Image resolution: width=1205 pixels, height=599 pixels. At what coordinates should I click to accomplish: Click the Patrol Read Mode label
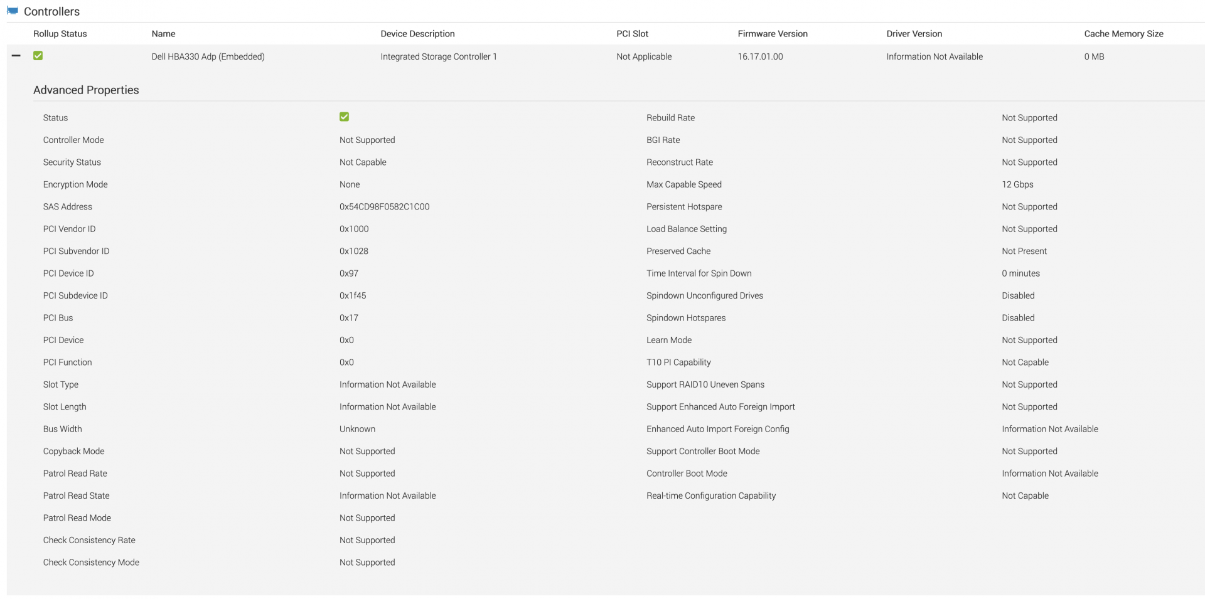point(77,518)
